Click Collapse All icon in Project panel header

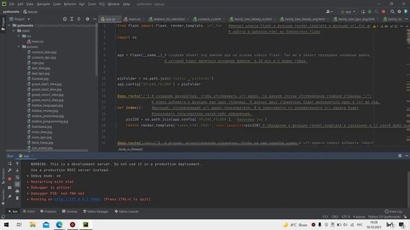tap(79, 19)
